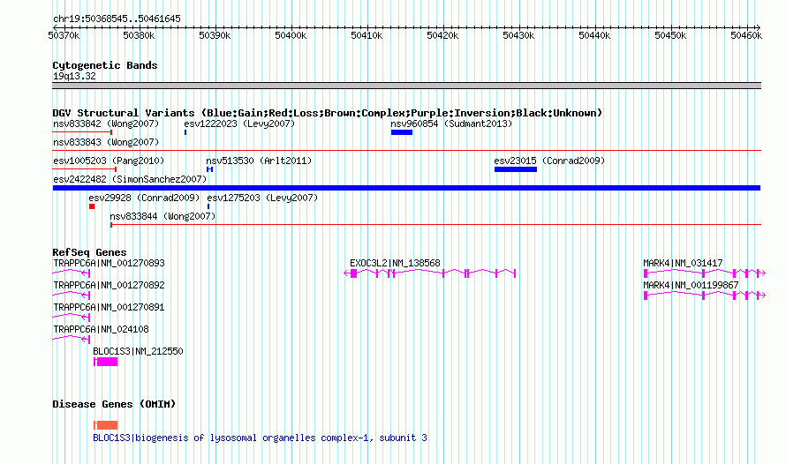Click the orange BLOC1S3 OMIM disease block

tap(106, 425)
